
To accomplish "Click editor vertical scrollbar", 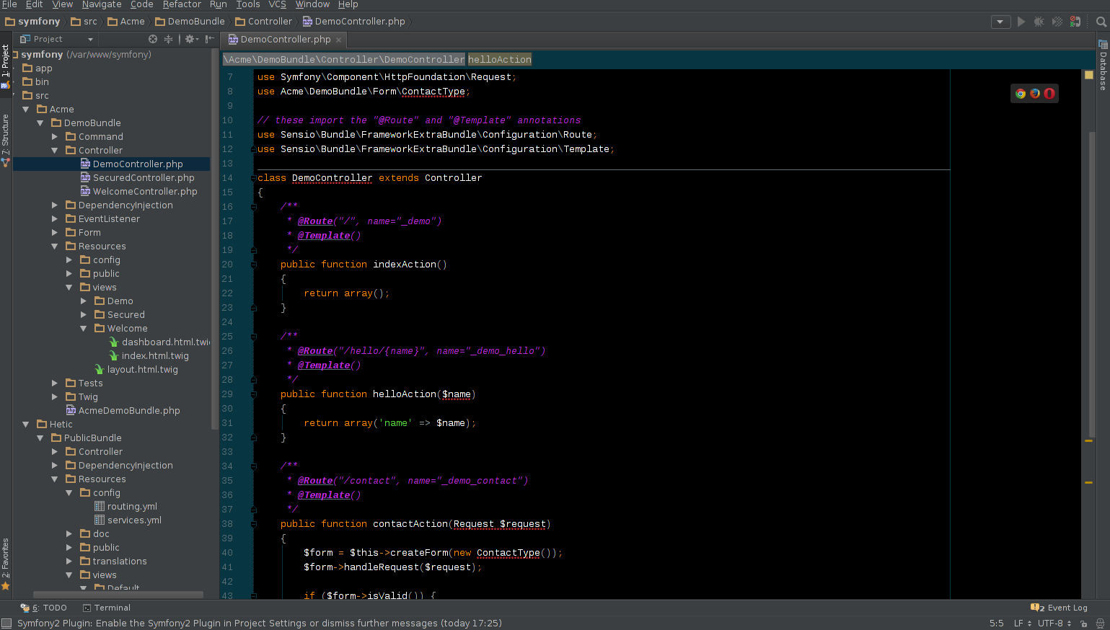I will coord(1093,283).
